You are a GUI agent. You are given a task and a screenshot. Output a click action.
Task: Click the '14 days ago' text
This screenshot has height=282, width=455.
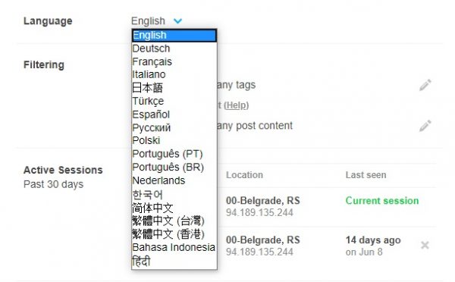tap(373, 240)
